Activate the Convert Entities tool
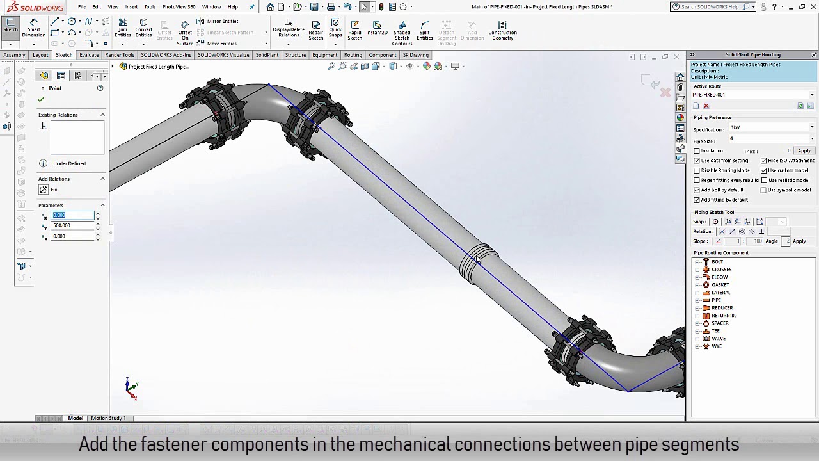The image size is (819, 461). pos(143,29)
